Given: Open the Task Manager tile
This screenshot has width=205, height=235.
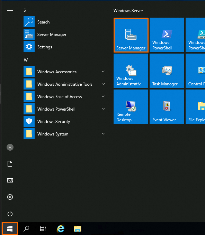Looking at the screenshot, I should coord(167,71).
